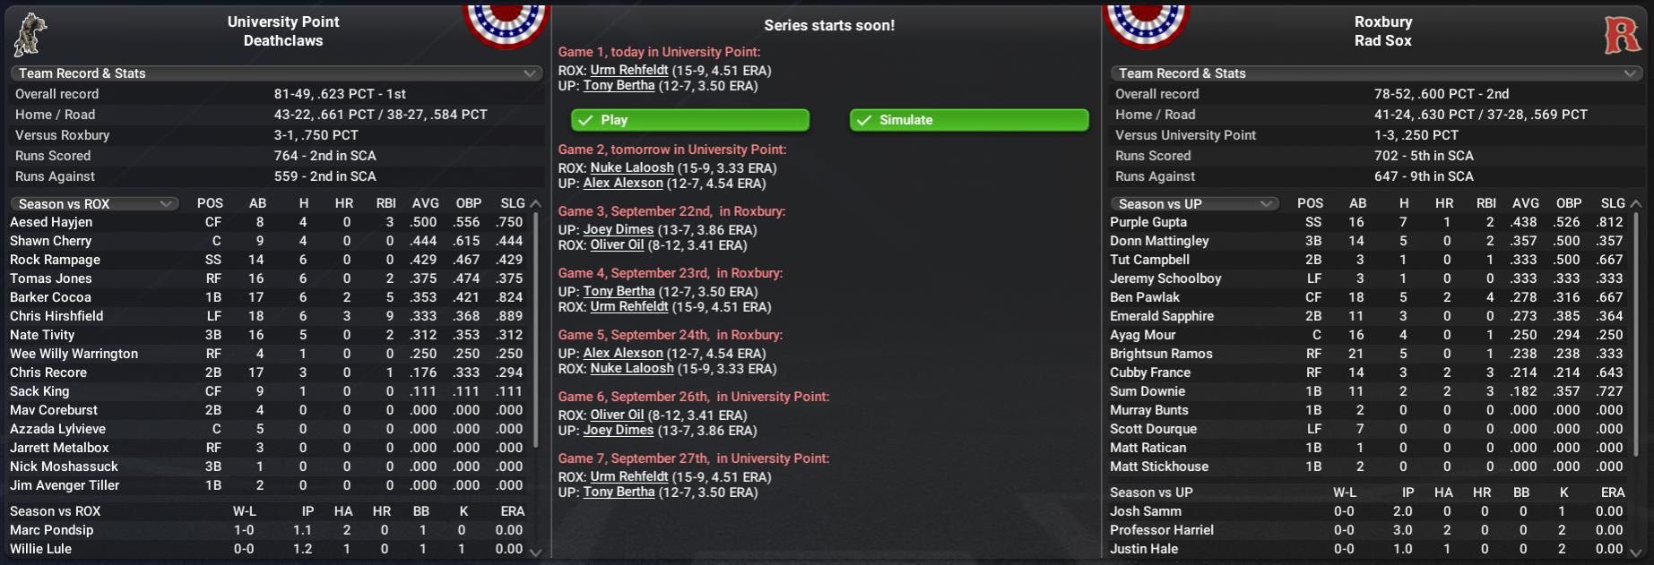
Task: Click the University Point Deathclaws team logo
Action: [31, 34]
